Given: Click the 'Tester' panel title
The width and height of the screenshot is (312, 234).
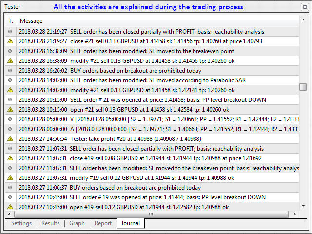Looking at the screenshot, I should point(12,7).
